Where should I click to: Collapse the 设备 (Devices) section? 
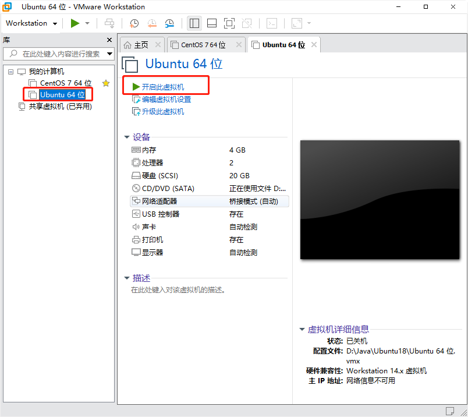click(x=127, y=137)
